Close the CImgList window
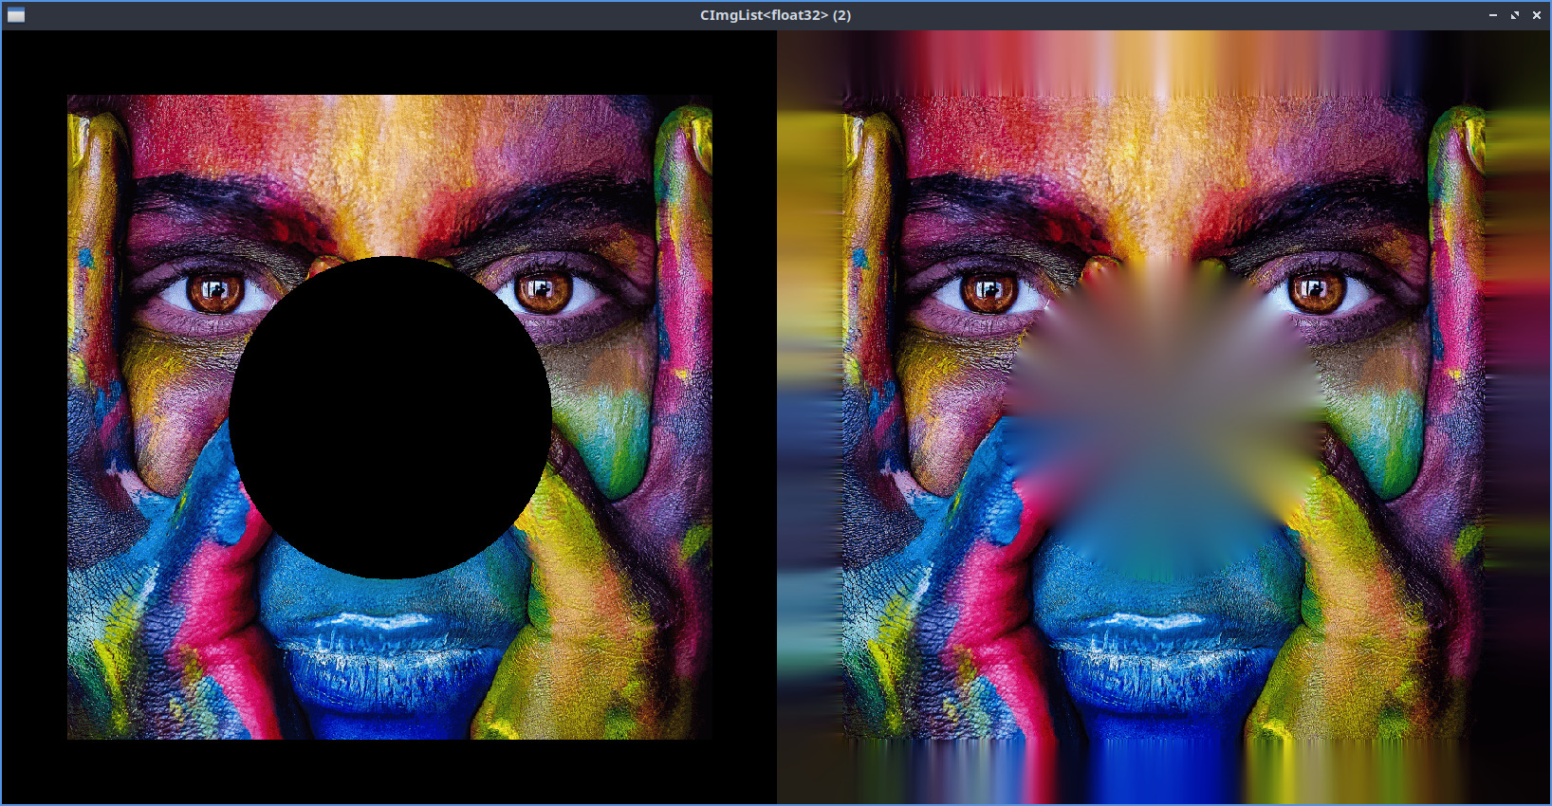The width and height of the screenshot is (1552, 806). pos(1537,15)
